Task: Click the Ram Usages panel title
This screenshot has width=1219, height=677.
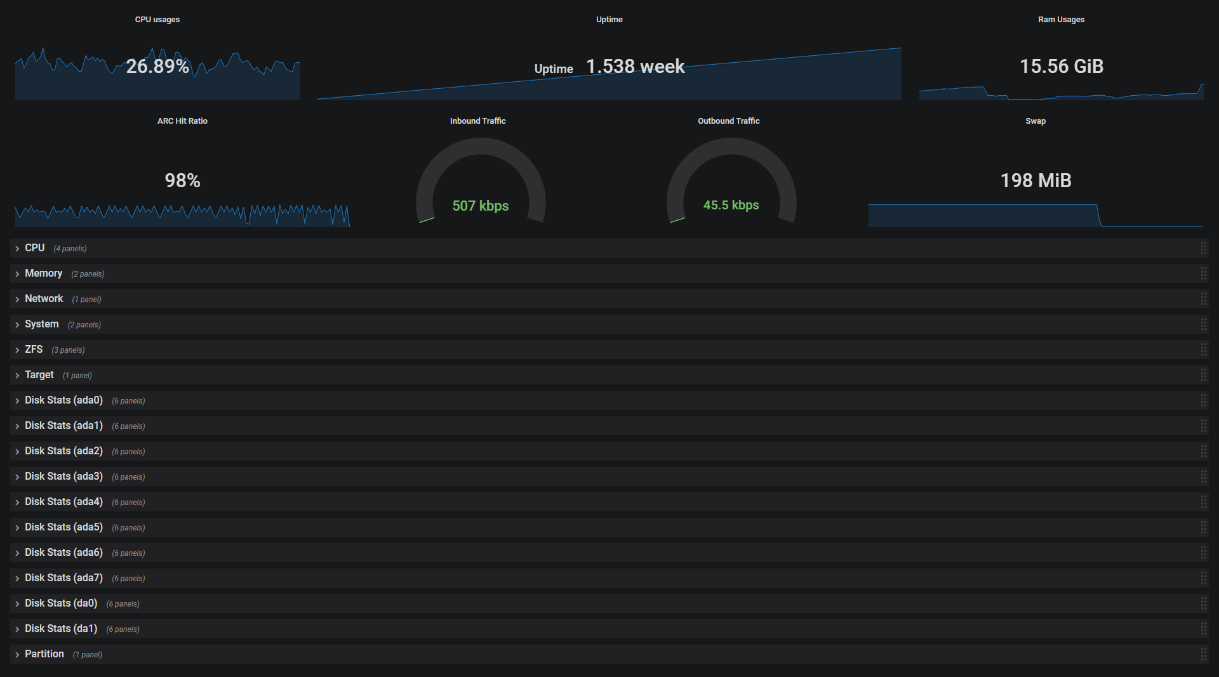Action: [1061, 20]
